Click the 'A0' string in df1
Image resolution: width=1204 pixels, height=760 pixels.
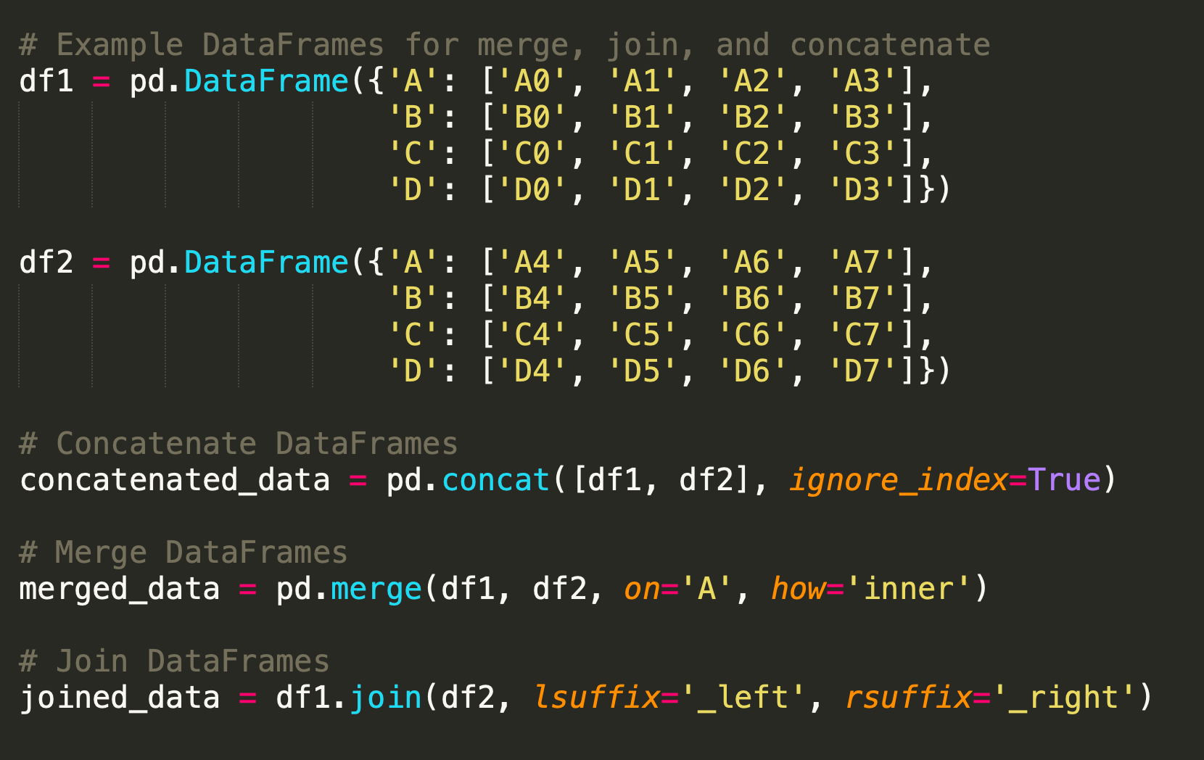532,81
